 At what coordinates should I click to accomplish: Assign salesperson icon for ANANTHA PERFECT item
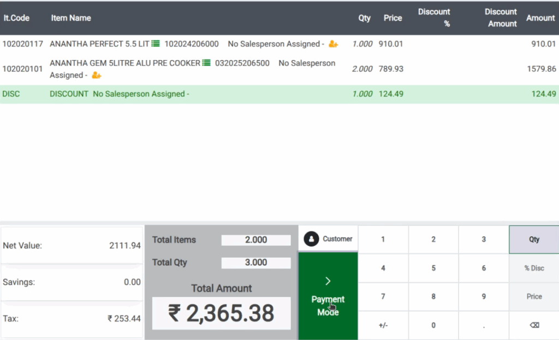[332, 44]
